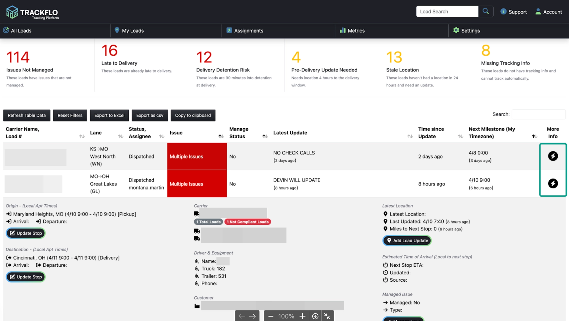Click the Export to Excel button
The image size is (569, 321).
click(x=109, y=115)
